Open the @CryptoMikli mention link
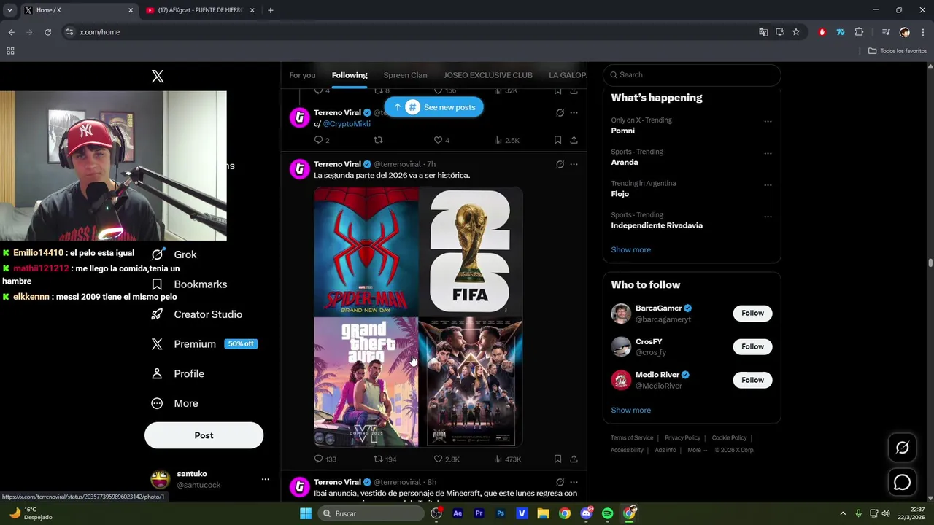Screen dimensions: 934x525 (x=347, y=124)
